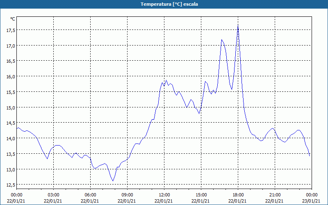Click the 00:00 time label dated 22/01/21
The height and width of the screenshot is (205, 328).
[x=16, y=195]
